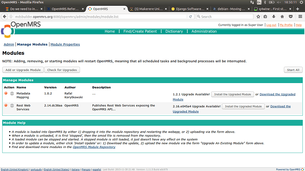Click the Firefox Search box
This screenshot has width=305, height=171.
point(225,16)
